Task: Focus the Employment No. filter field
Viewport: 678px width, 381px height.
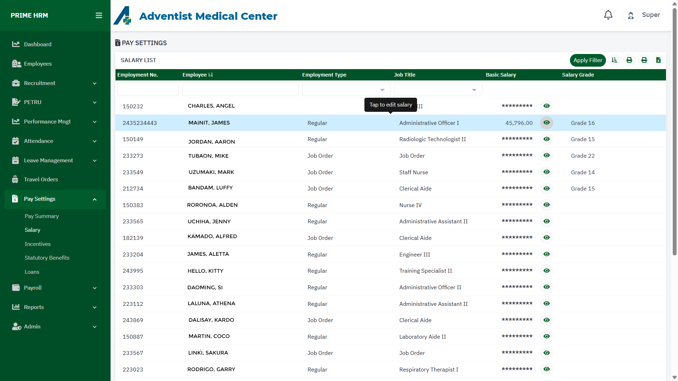Action: point(148,90)
